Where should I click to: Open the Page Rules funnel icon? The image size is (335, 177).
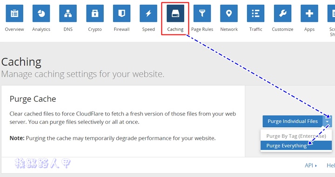(202, 13)
